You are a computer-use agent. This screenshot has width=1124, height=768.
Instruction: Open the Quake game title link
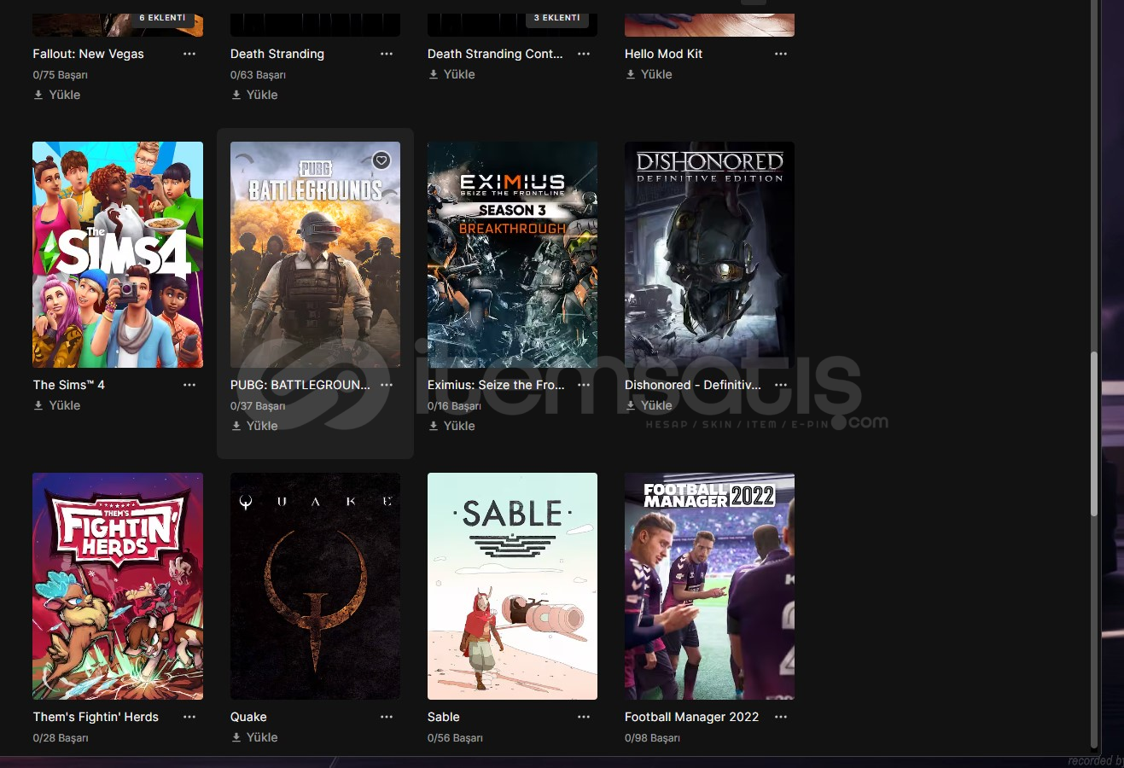tap(248, 717)
